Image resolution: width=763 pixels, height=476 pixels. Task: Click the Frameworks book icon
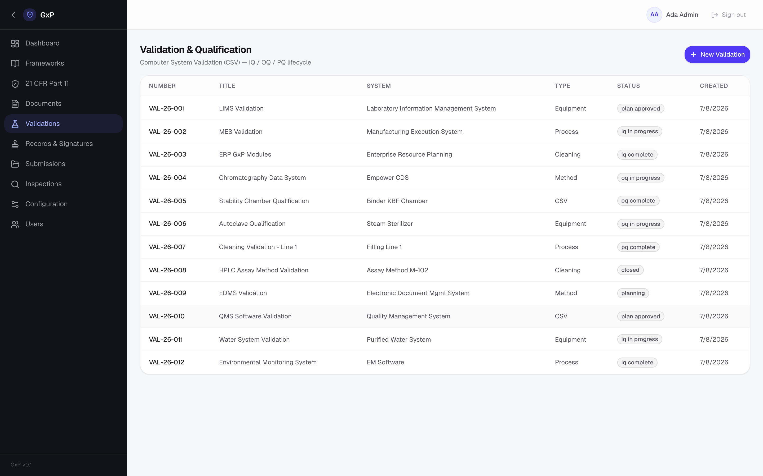[15, 63]
